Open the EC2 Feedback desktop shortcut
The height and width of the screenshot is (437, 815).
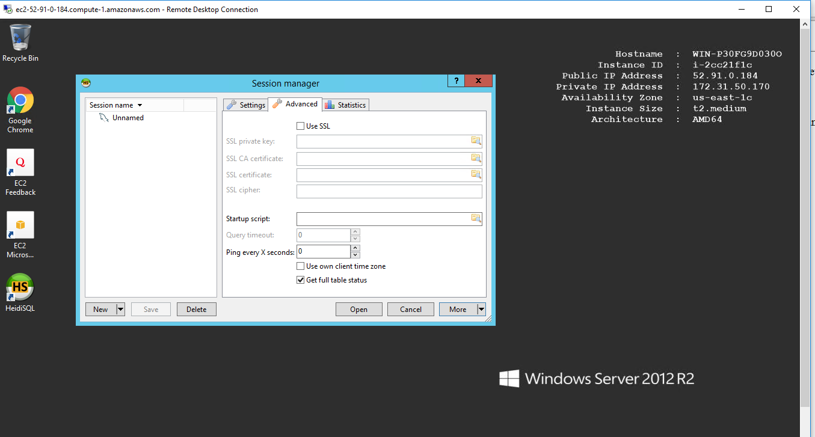pos(20,163)
